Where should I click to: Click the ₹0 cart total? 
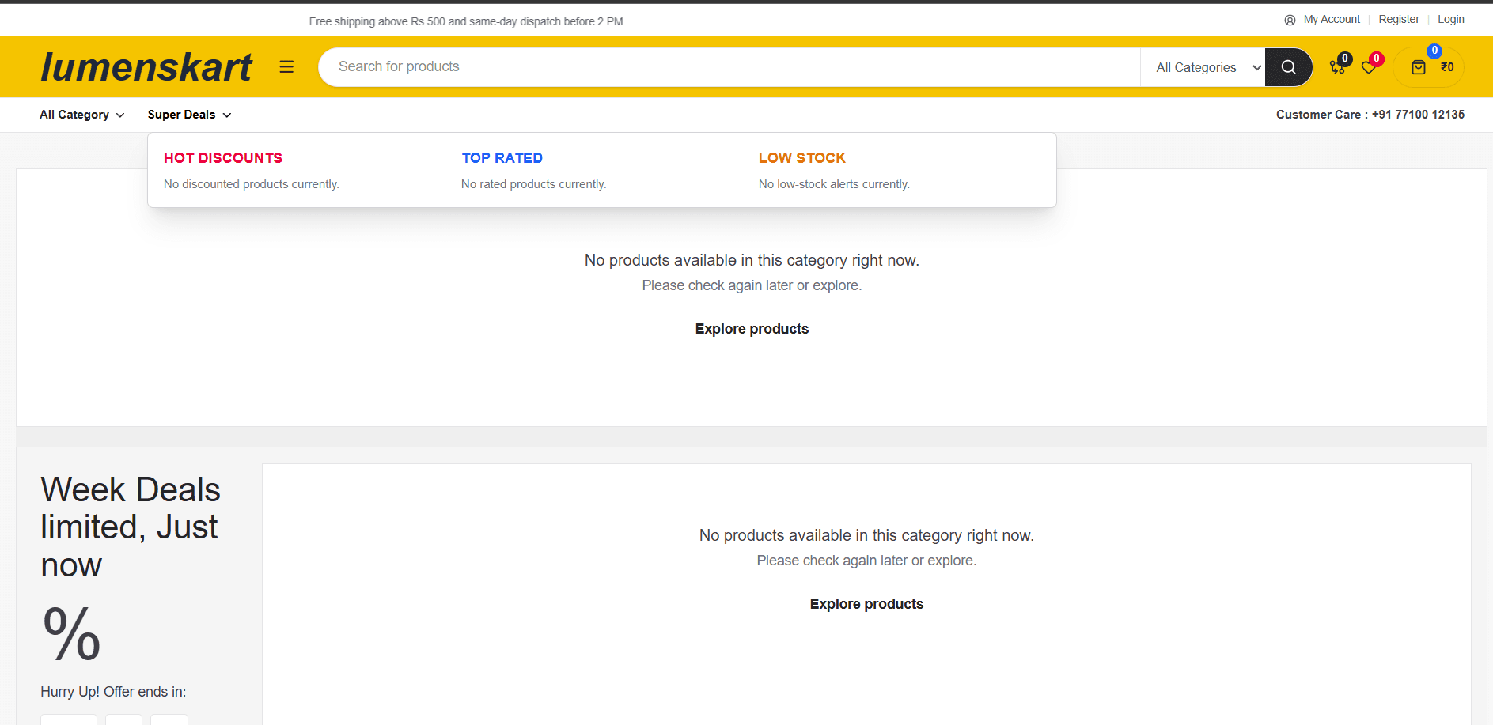click(x=1447, y=67)
